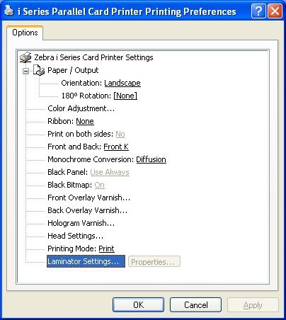Change the Printing Mode value Print
The height and width of the screenshot is (320, 286).
106,248
